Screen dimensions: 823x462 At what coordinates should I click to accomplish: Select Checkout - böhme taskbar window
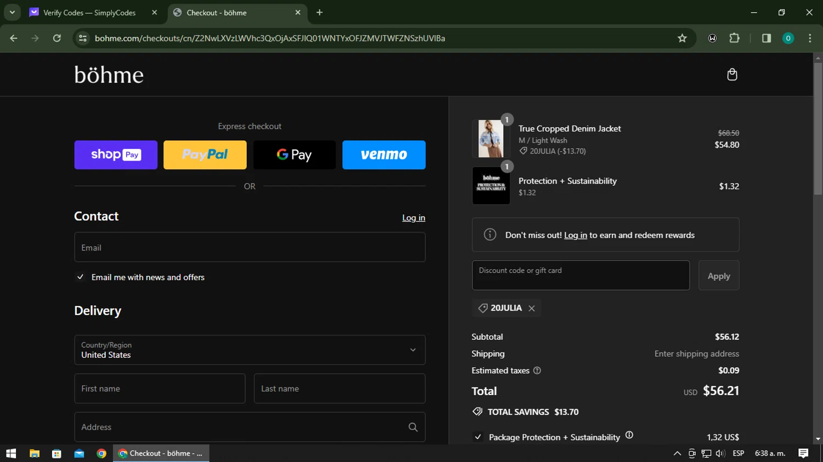[161, 453]
